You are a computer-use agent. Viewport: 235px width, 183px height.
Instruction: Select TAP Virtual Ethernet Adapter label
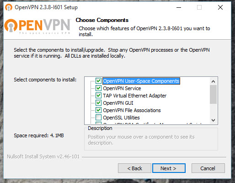(135, 96)
